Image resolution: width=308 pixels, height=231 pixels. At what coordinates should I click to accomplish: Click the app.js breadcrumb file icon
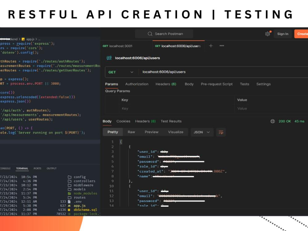(x=23, y=39)
